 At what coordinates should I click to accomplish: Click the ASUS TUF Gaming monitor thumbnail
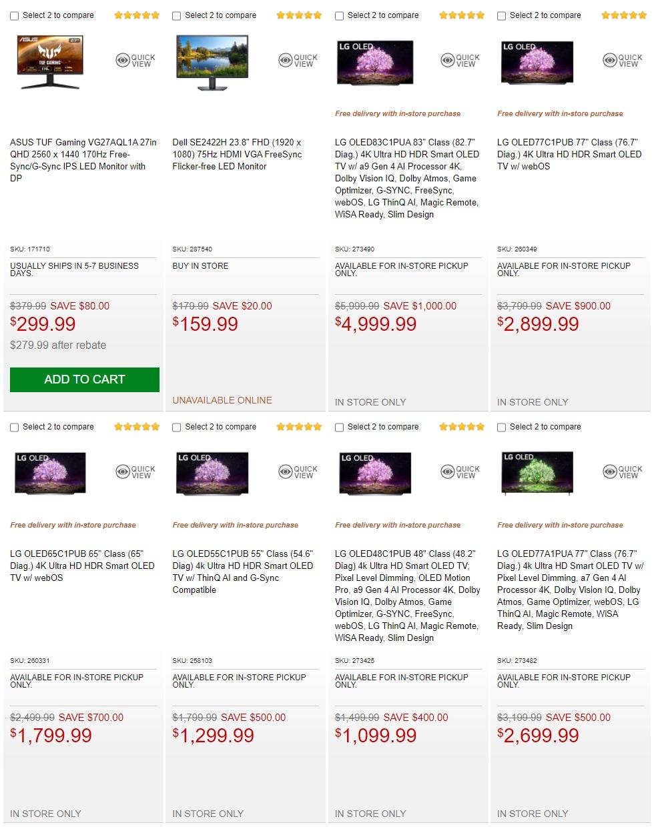tap(50, 61)
